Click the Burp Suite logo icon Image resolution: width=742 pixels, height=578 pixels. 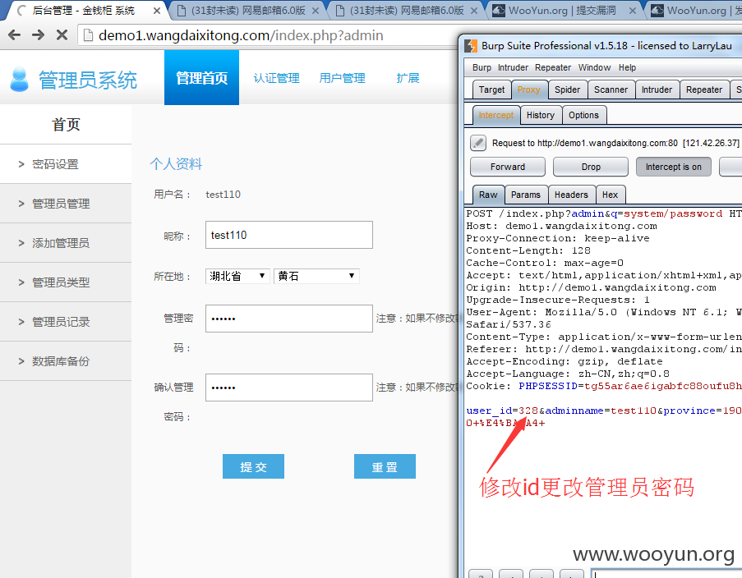(x=471, y=46)
